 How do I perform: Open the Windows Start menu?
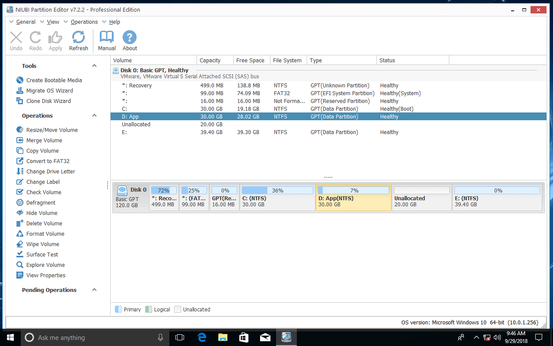(10, 337)
